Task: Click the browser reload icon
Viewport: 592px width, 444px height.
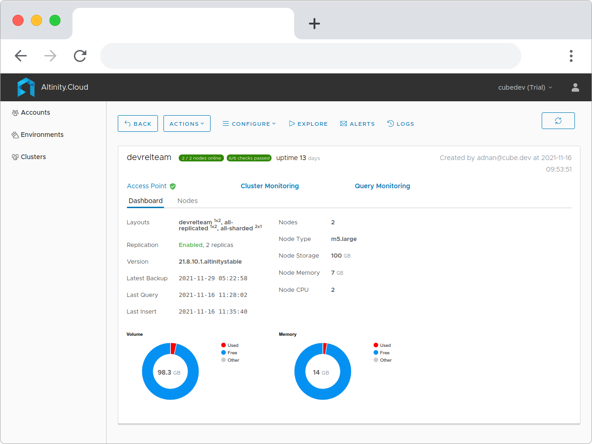Action: (80, 56)
